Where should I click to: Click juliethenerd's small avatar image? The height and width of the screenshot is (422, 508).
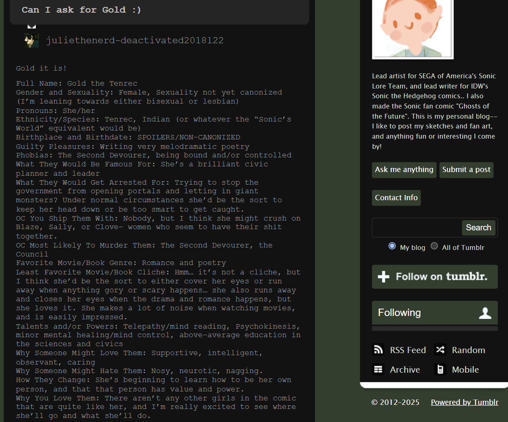(x=31, y=40)
